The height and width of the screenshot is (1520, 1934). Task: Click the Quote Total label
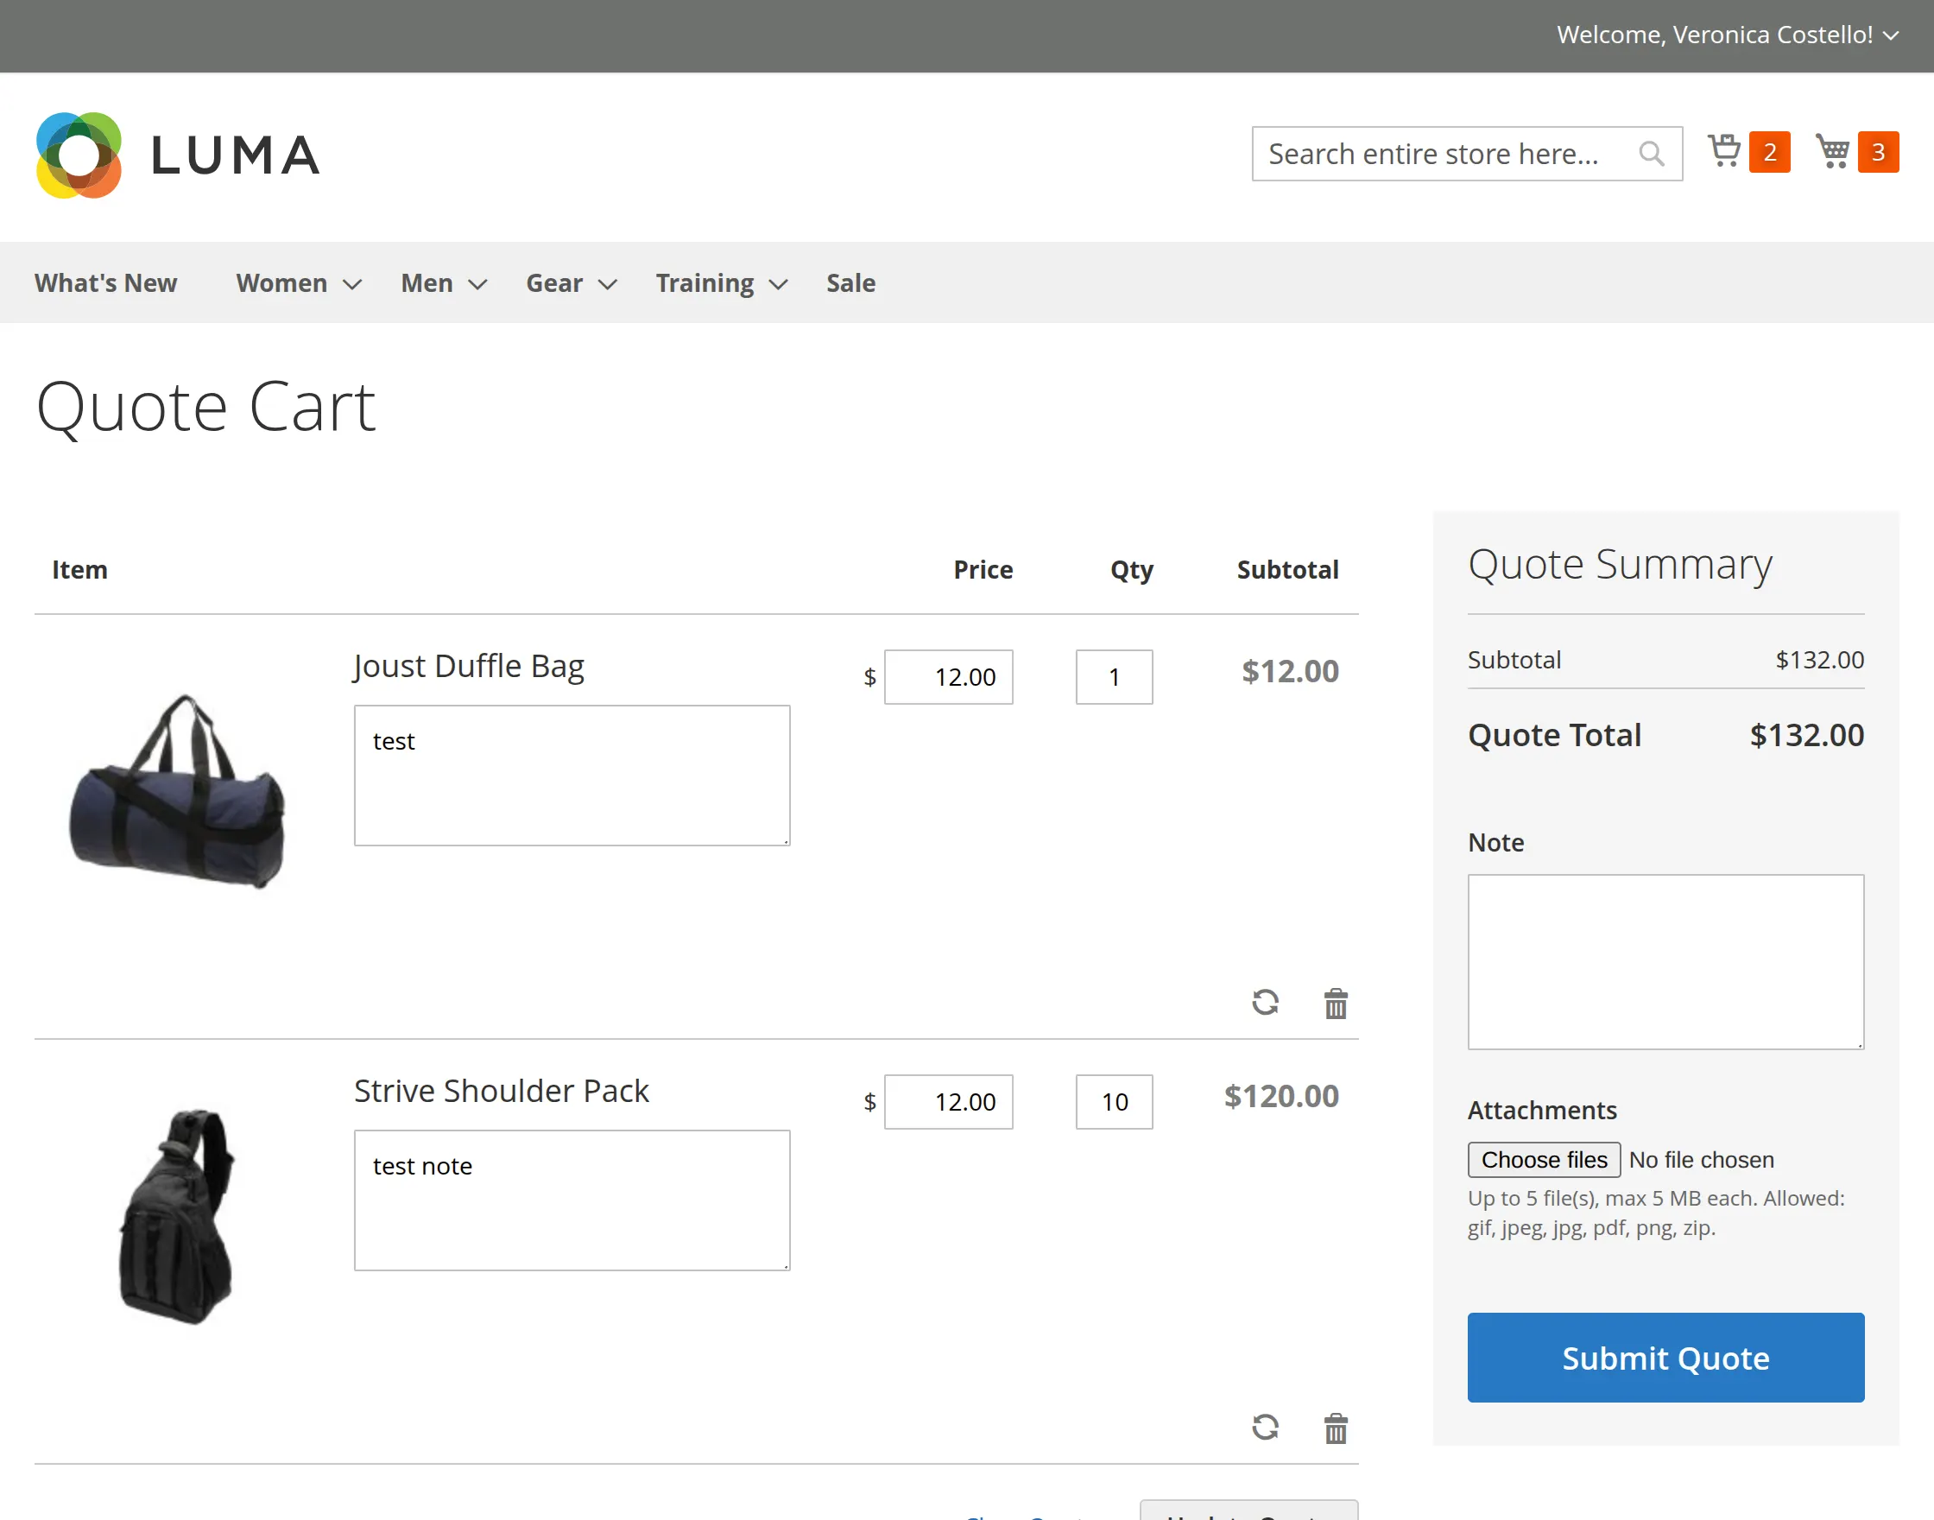coord(1554,735)
